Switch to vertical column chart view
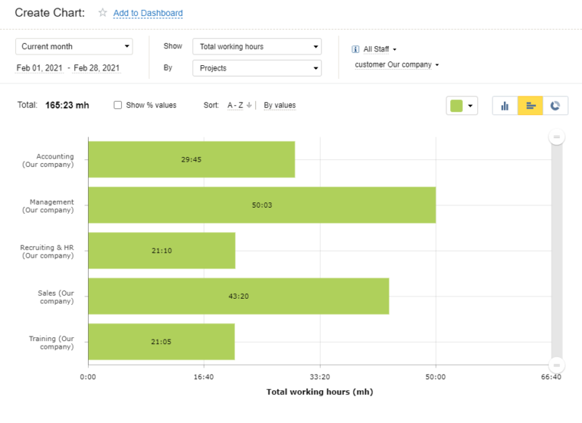The height and width of the screenshot is (423, 582). click(x=505, y=105)
